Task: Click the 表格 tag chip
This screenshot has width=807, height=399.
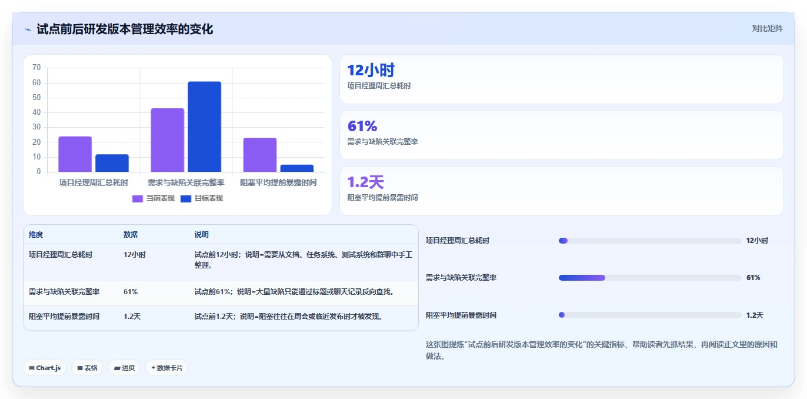Action: click(87, 368)
